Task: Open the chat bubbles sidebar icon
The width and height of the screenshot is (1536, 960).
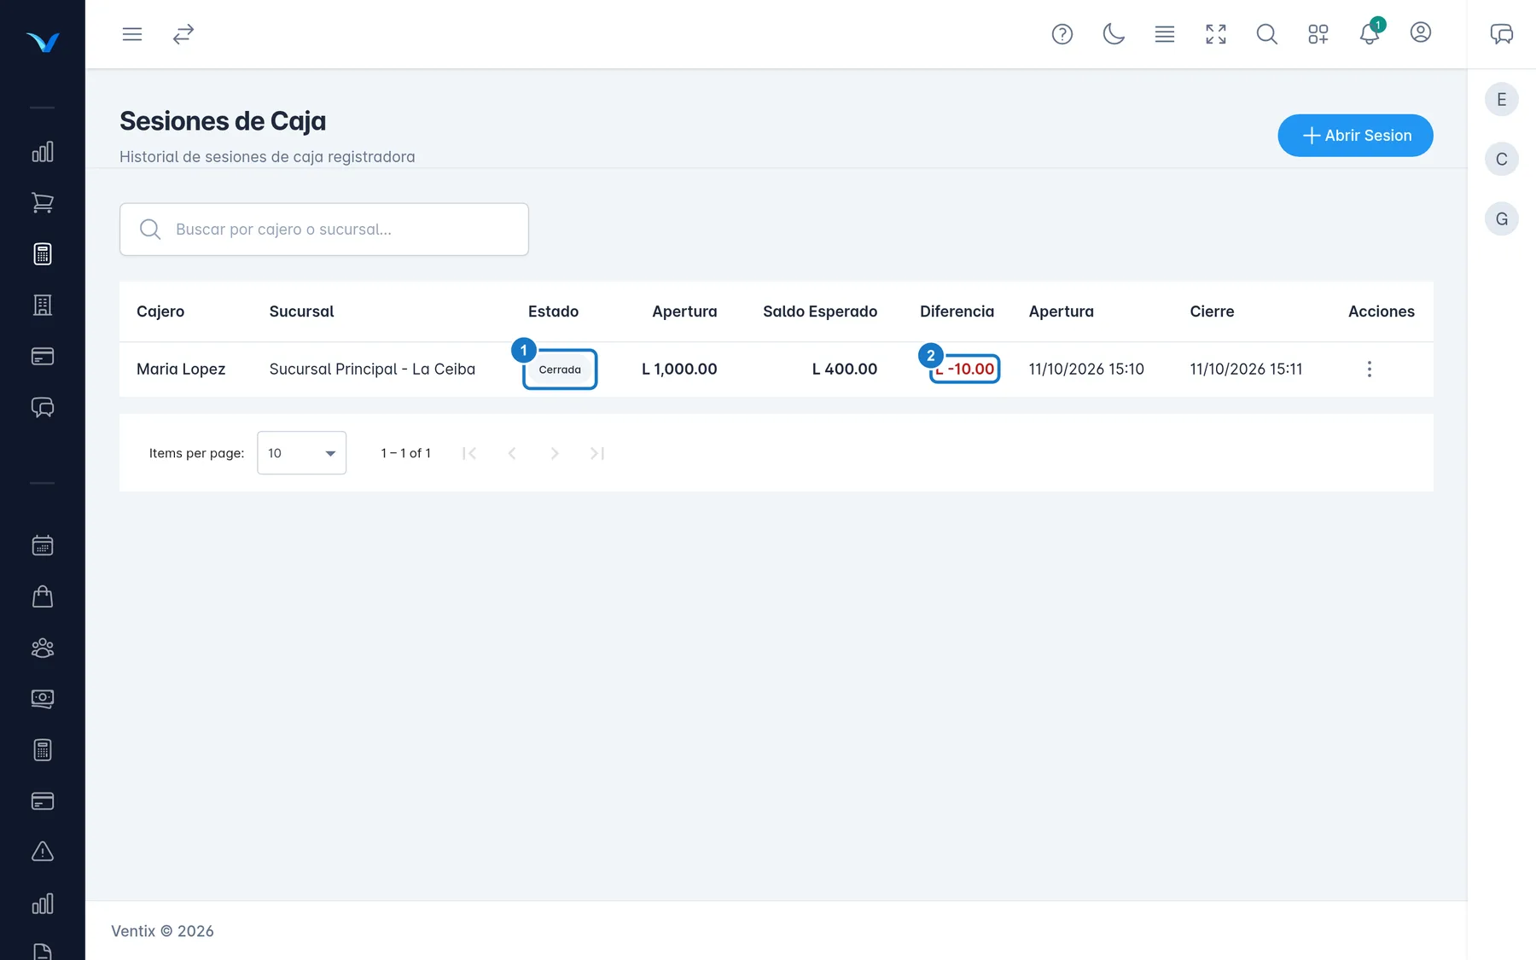Action: (43, 408)
